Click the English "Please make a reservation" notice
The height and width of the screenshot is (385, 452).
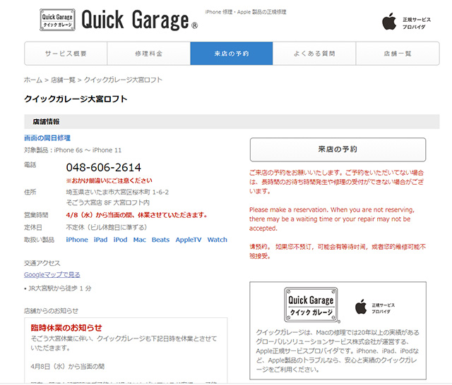(332, 219)
